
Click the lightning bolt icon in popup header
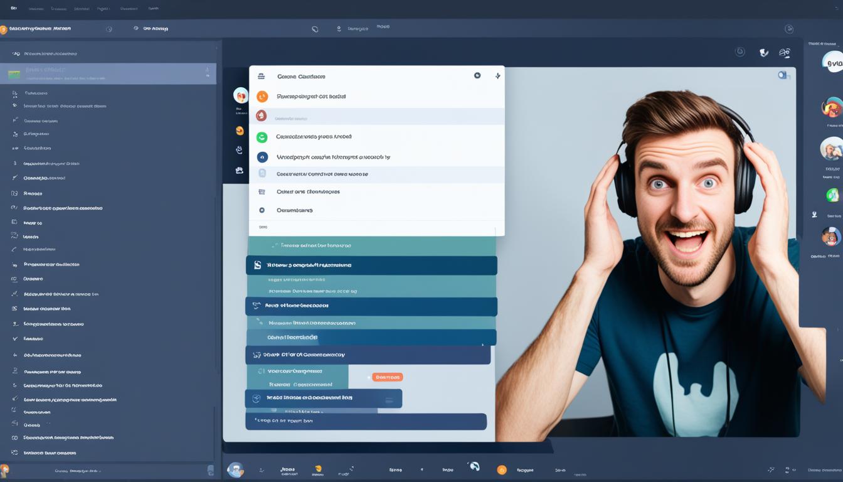tap(498, 76)
